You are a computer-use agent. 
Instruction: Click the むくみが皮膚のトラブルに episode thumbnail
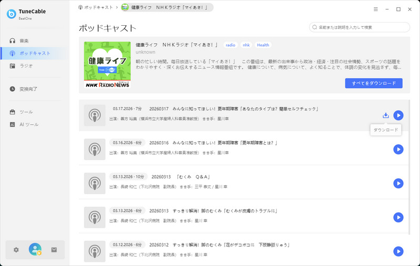(95, 217)
